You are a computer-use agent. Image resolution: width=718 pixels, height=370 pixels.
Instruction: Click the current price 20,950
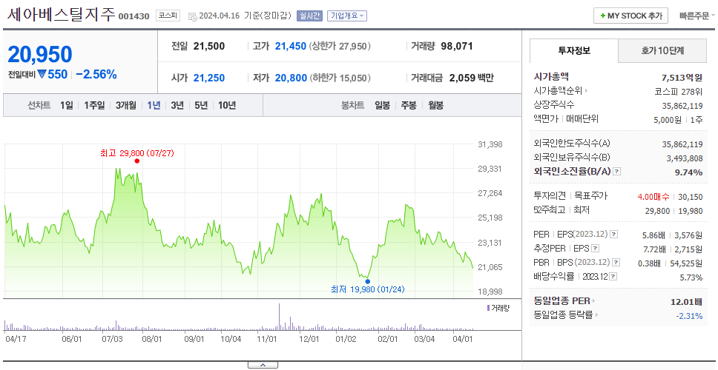point(40,55)
